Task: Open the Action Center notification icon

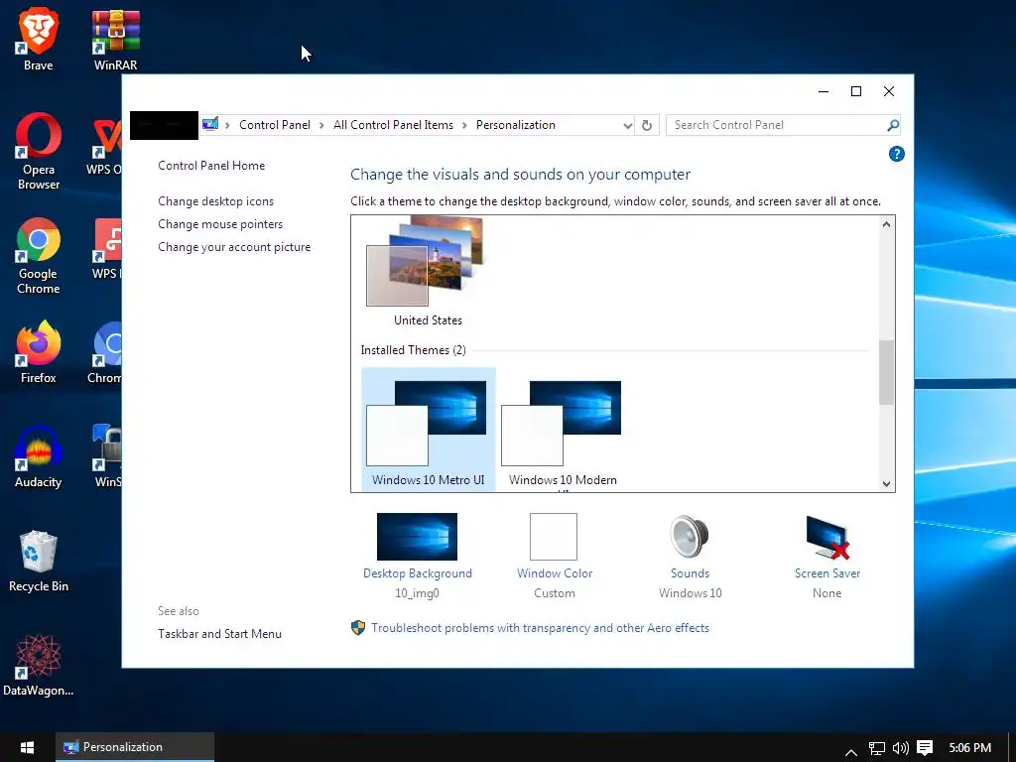Action: [925, 748]
